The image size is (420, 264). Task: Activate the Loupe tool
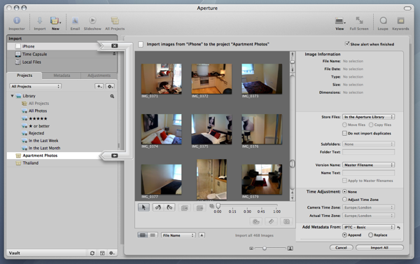[383, 20]
